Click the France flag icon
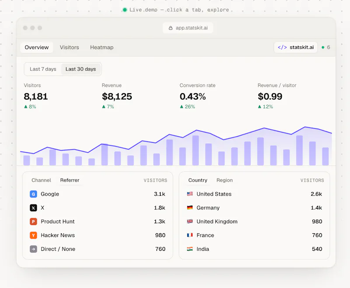The height and width of the screenshot is (288, 350). point(190,235)
